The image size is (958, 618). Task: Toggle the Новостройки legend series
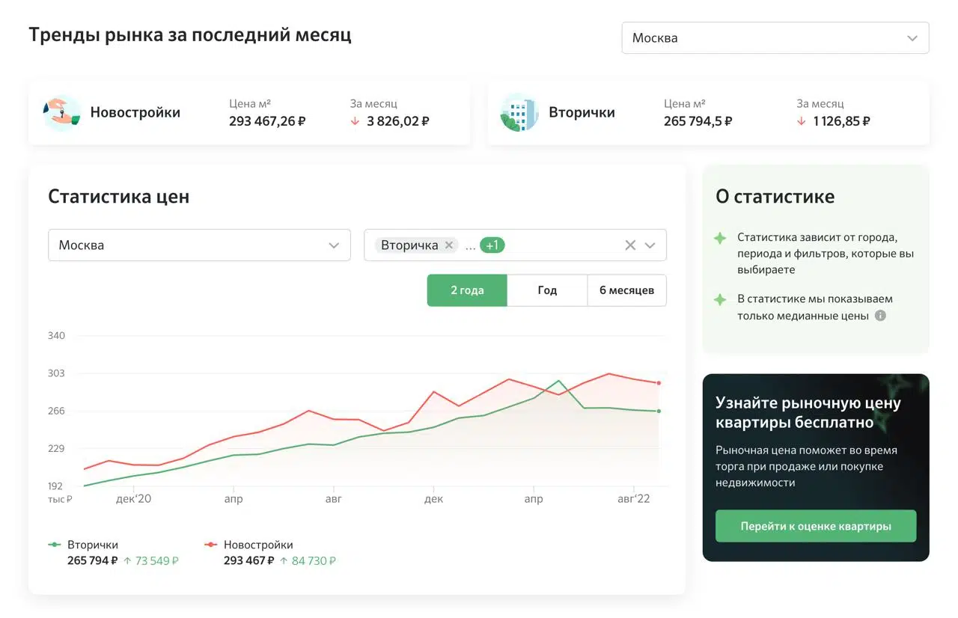click(x=248, y=545)
